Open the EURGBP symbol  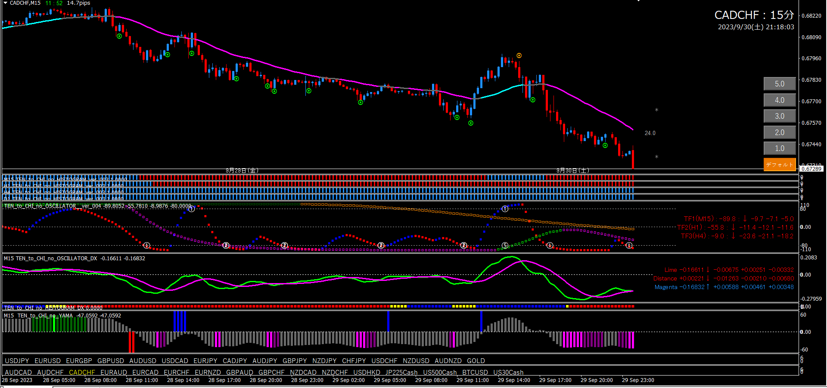click(79, 361)
